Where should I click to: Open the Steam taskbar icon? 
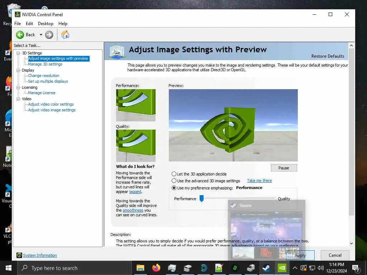click(x=266, y=268)
